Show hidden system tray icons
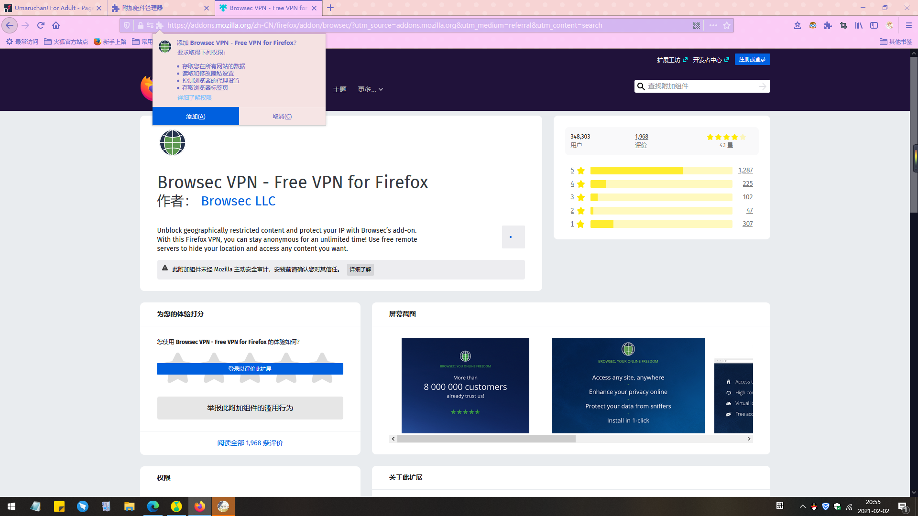Image resolution: width=918 pixels, height=516 pixels. click(803, 506)
